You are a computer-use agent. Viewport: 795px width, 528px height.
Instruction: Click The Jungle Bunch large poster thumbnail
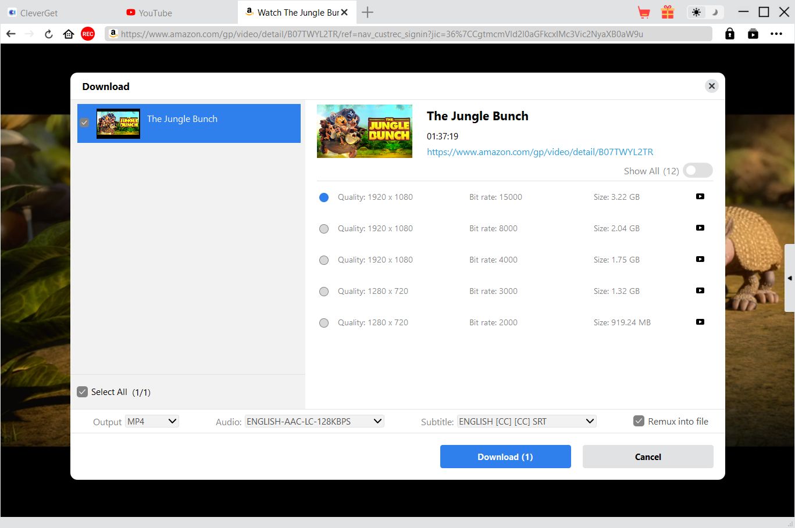[x=365, y=131]
